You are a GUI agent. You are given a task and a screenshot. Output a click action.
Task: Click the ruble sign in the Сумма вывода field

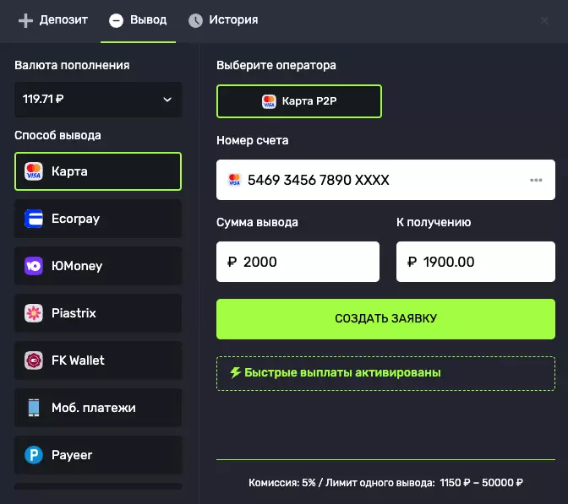(232, 262)
